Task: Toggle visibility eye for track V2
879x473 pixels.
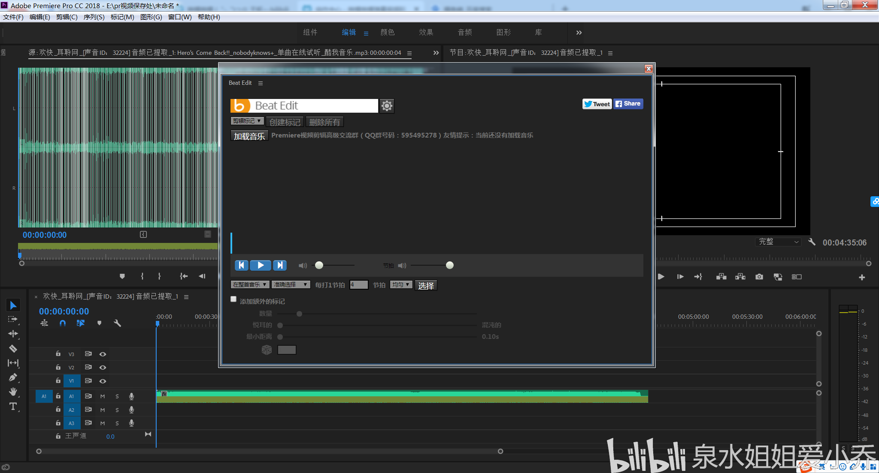Action: coord(103,368)
